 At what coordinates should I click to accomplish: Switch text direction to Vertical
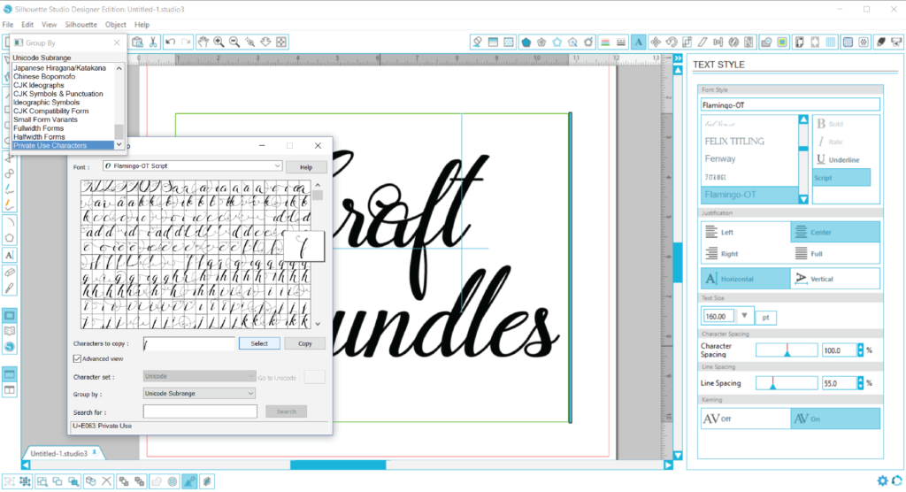point(835,279)
